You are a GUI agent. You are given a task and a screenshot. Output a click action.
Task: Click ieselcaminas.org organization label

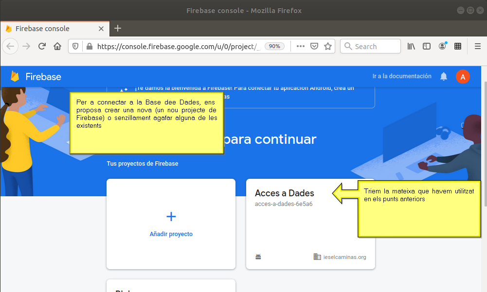[345, 257]
